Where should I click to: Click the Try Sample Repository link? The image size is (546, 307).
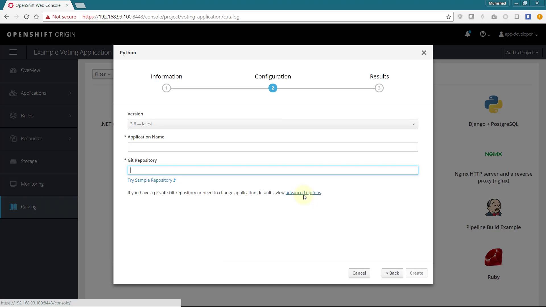[x=152, y=180]
